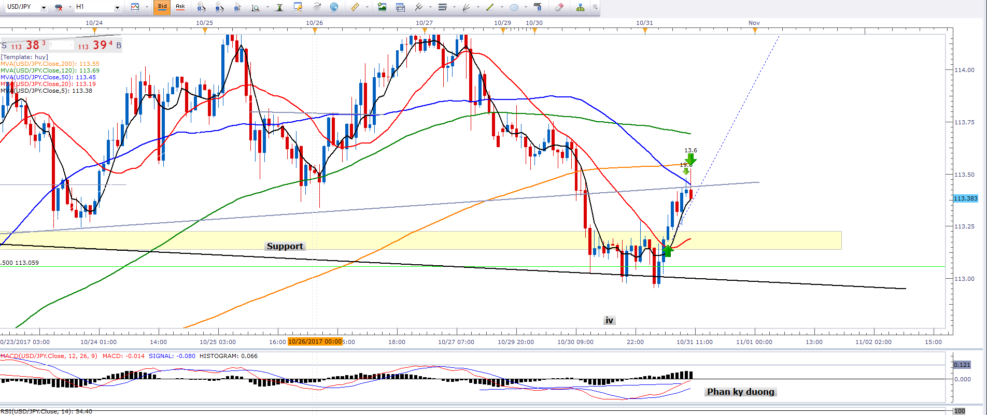Click the yellow Support zone label
The height and width of the screenshot is (415, 987).
tap(285, 246)
